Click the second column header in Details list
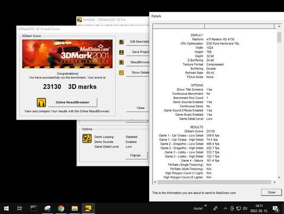The width and height of the screenshot is (284, 214). point(239,27)
